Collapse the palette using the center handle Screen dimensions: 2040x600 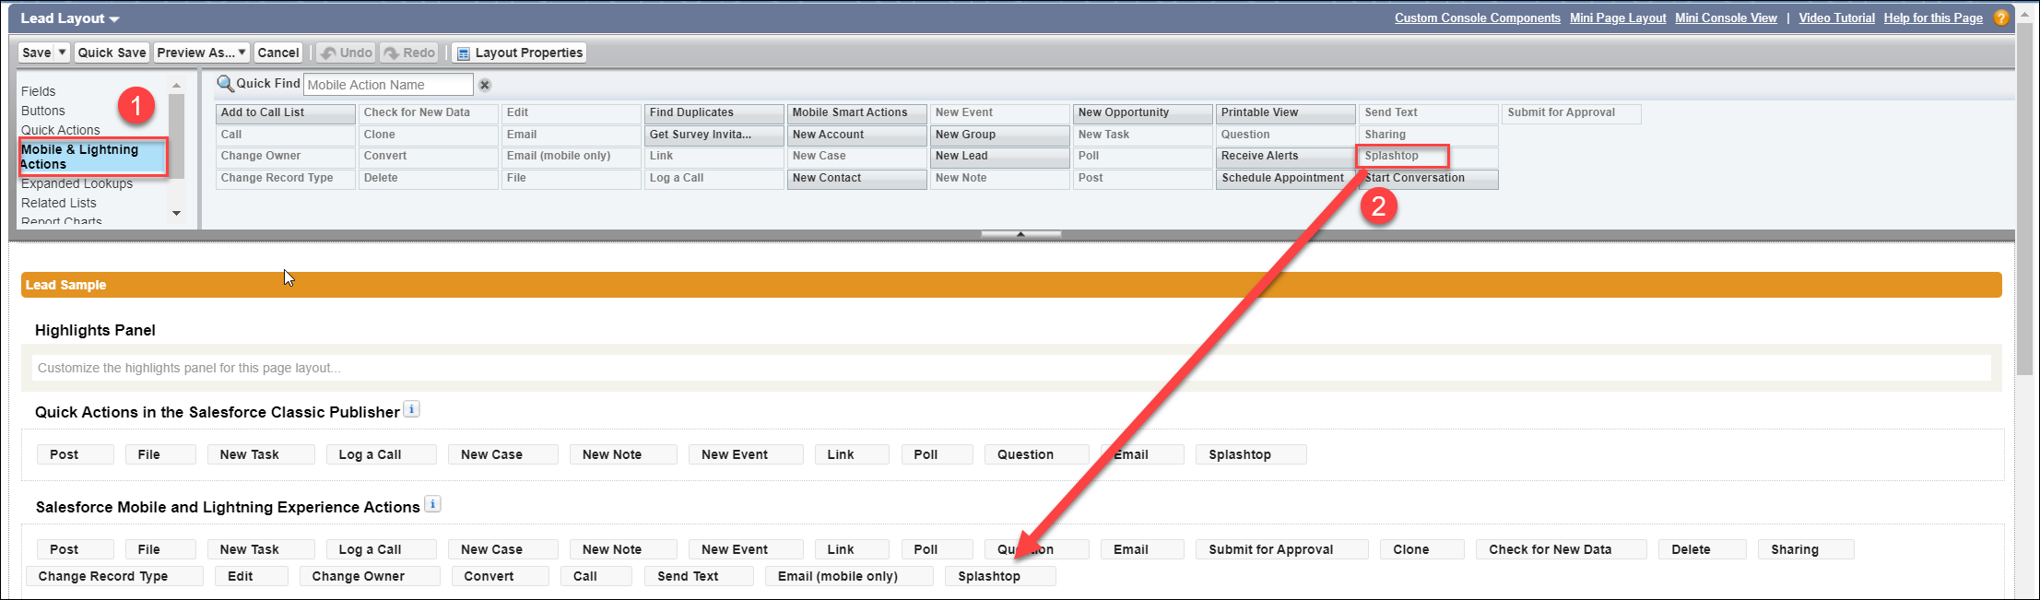1020,234
